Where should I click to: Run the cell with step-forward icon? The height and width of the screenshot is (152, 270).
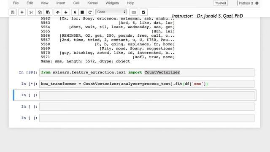pyautogui.click(x=75, y=12)
